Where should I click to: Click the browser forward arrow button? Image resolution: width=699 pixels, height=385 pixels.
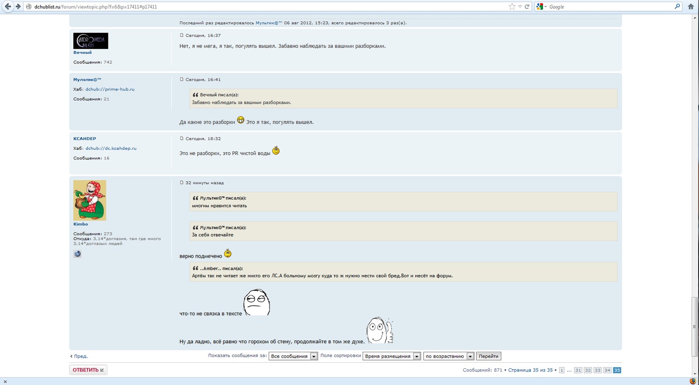[x=18, y=7]
